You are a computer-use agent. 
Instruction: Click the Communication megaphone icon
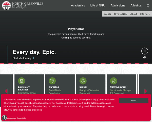pyautogui.click(x=113, y=81)
